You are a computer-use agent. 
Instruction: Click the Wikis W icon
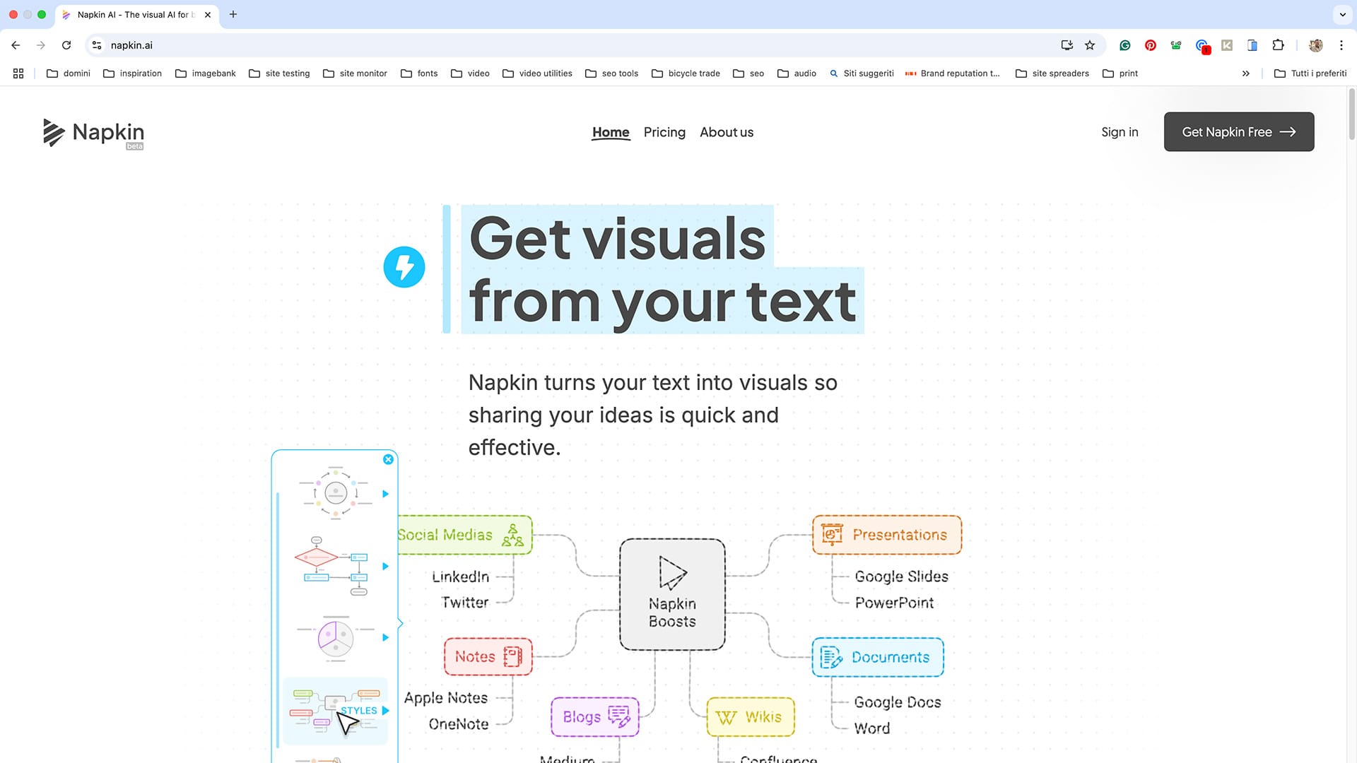pos(727,717)
